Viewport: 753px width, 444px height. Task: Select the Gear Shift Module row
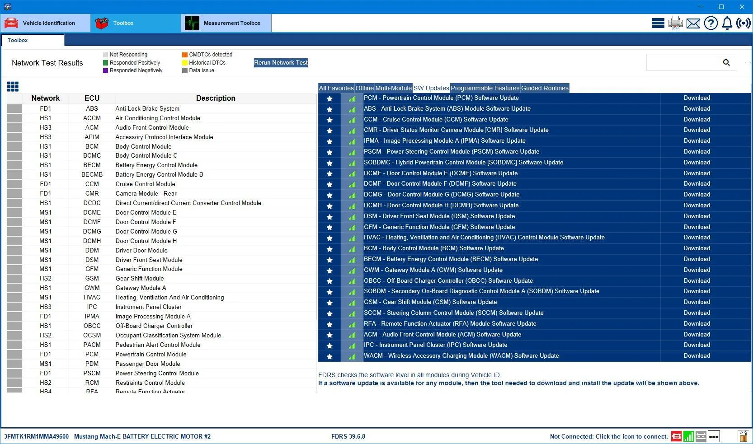[x=162, y=278]
